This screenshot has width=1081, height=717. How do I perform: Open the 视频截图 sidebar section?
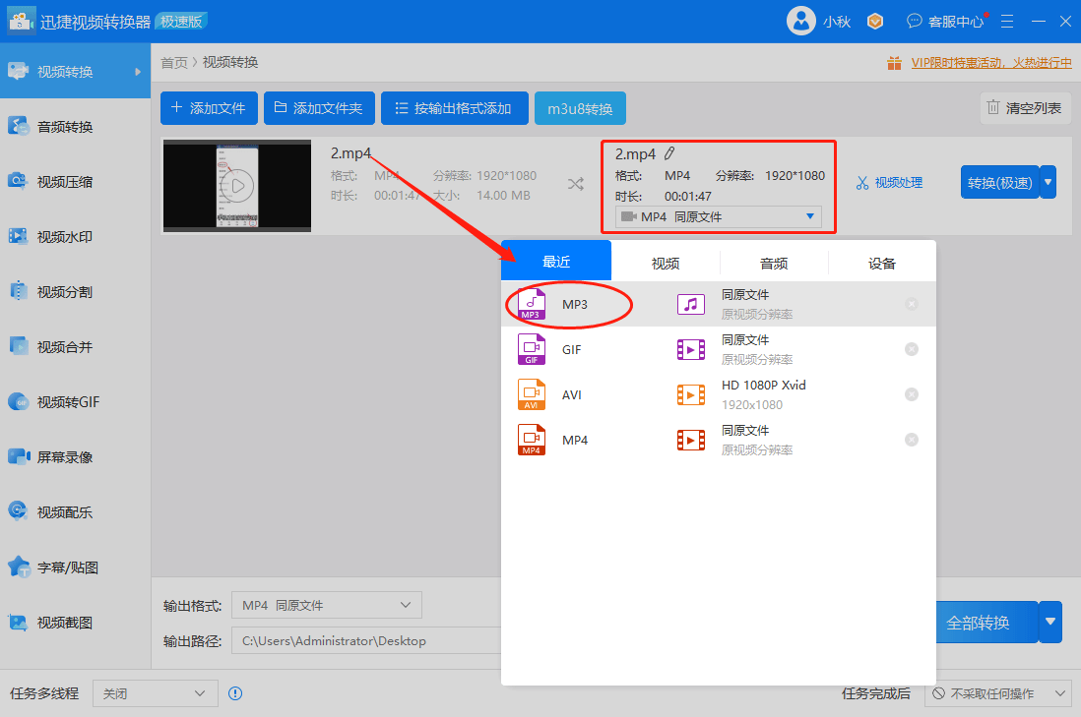pos(75,622)
